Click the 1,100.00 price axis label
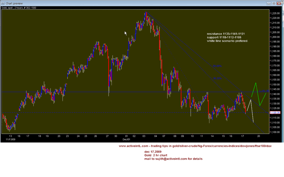This screenshot has width=284, height=177. [275, 132]
